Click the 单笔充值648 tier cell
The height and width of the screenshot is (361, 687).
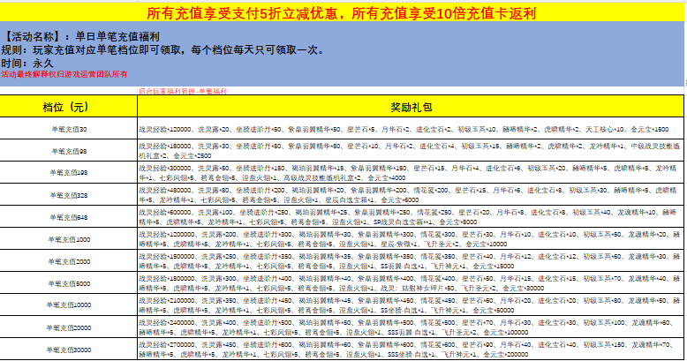click(69, 217)
